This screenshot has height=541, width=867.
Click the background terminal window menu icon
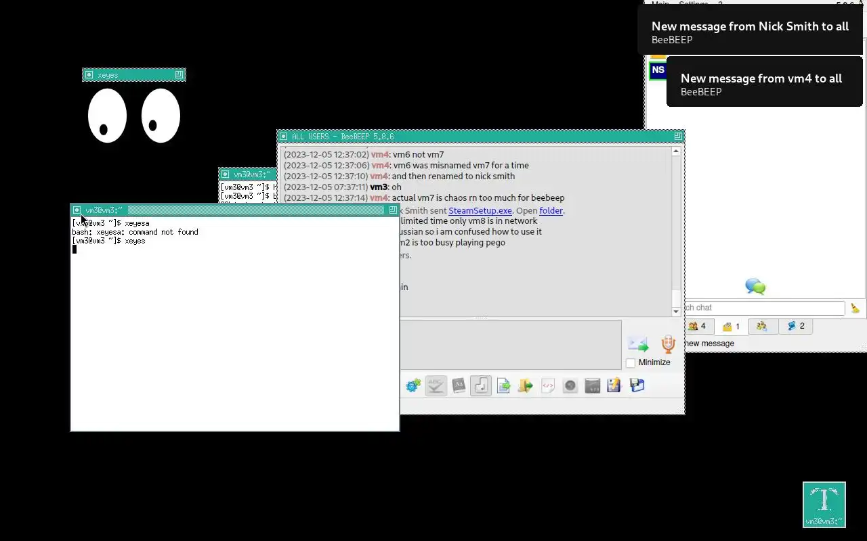pyautogui.click(x=226, y=174)
